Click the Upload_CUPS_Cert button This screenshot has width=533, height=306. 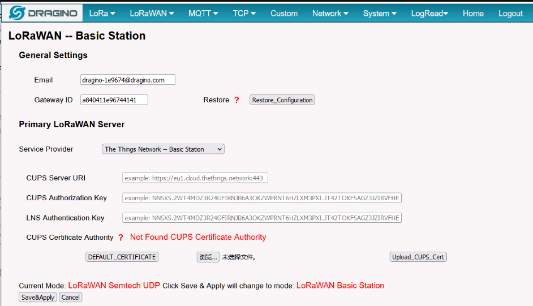click(418, 257)
